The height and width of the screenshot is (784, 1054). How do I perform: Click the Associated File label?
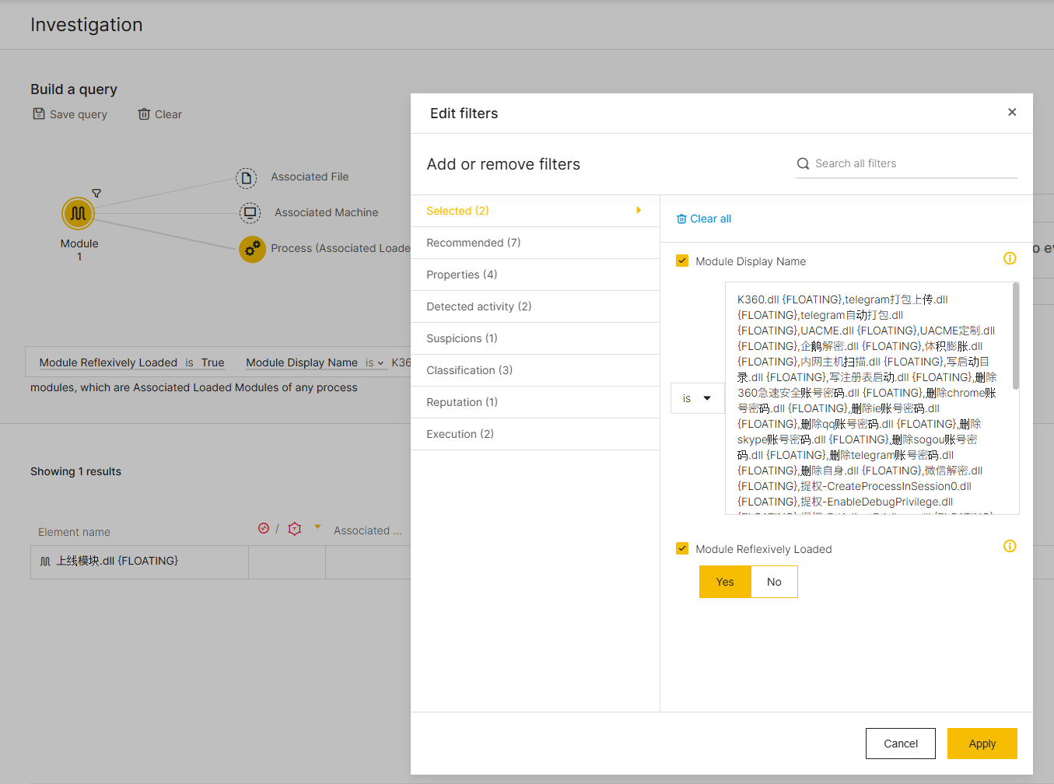click(x=310, y=177)
